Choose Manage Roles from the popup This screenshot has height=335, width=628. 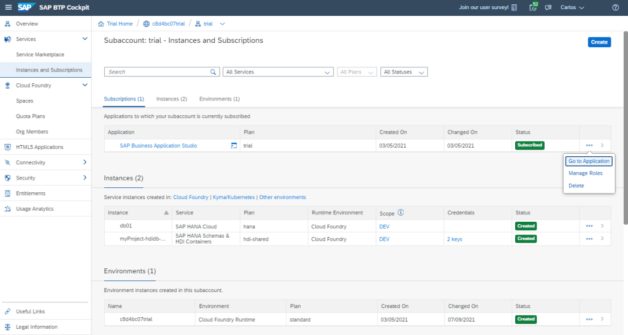[x=585, y=173]
